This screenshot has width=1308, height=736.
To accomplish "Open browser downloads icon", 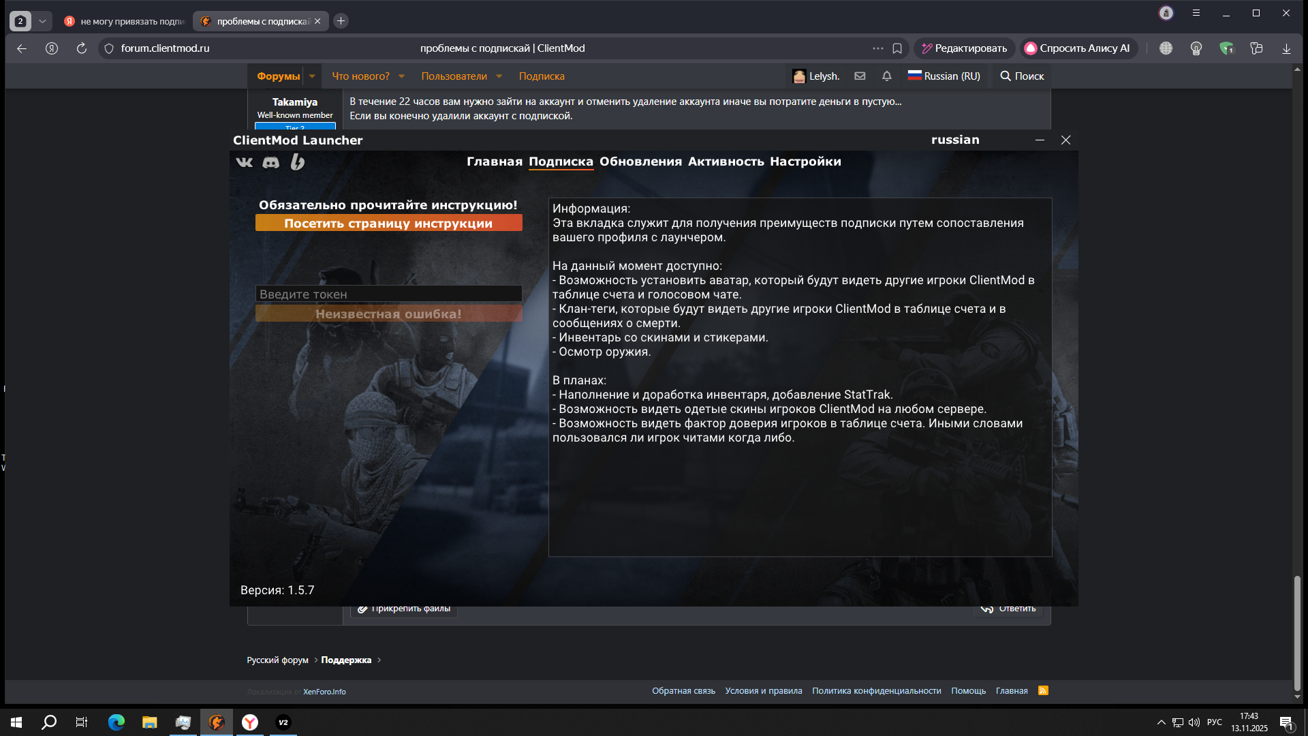I will coord(1286,48).
